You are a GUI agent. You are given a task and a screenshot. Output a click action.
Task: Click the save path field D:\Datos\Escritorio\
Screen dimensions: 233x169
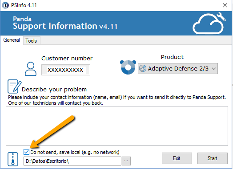click(x=72, y=161)
